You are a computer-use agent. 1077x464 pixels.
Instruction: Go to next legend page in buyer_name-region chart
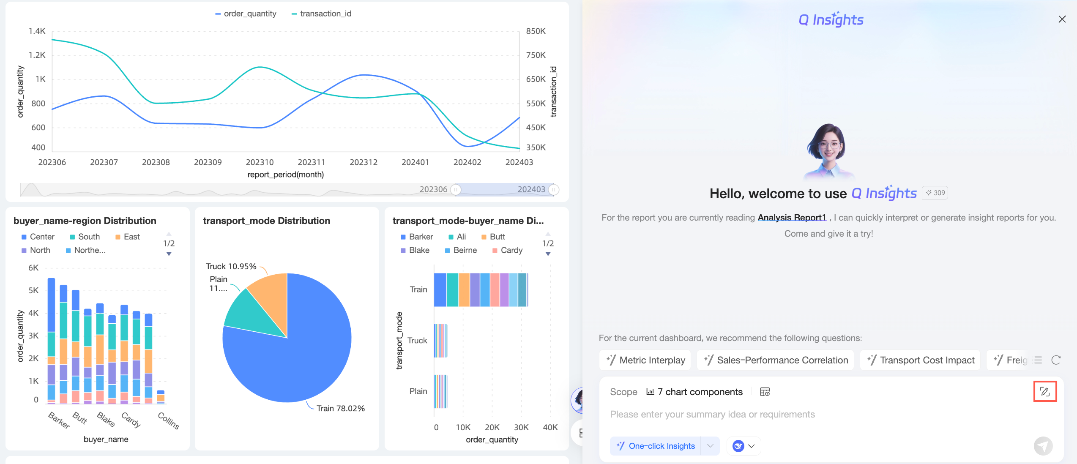click(x=169, y=254)
